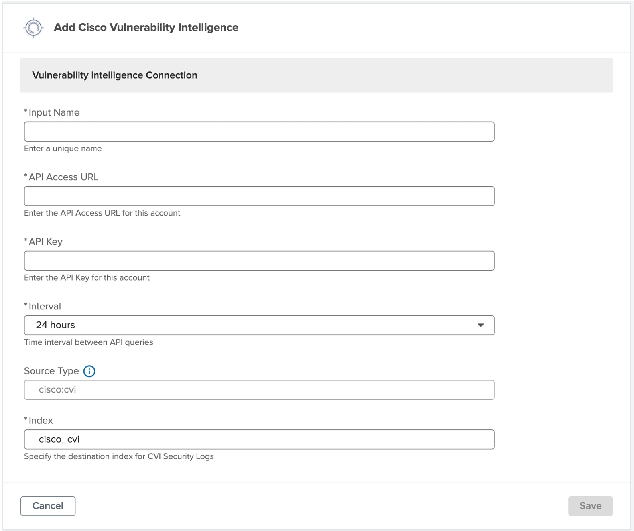Select the API Key input box
This screenshot has width=634, height=531.
point(259,261)
